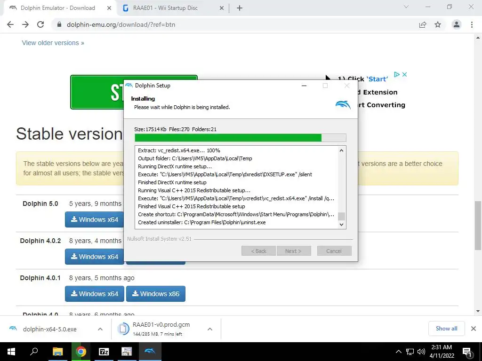482x361 pixels.
Task: Switch to the RAAE01 - Wii Startup Disc tab
Action: (x=165, y=8)
